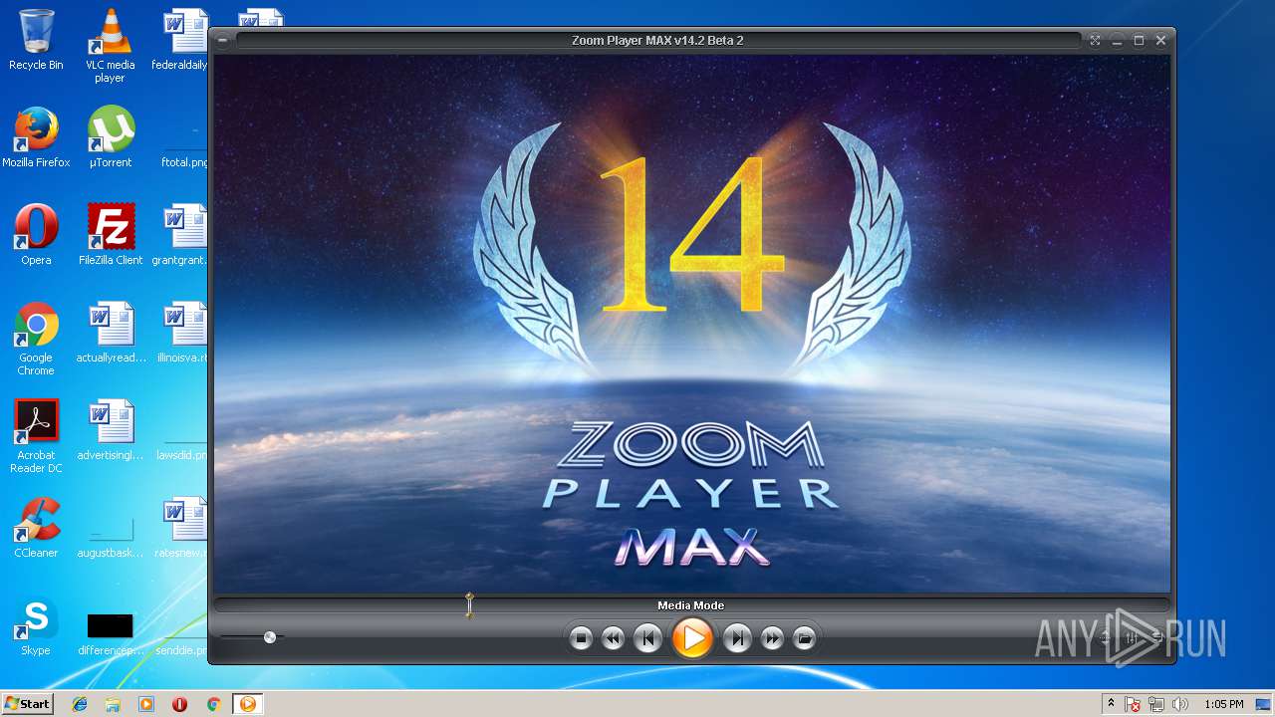Click the Show Desktop taskbar button
1275x717 pixels.
(1265, 704)
